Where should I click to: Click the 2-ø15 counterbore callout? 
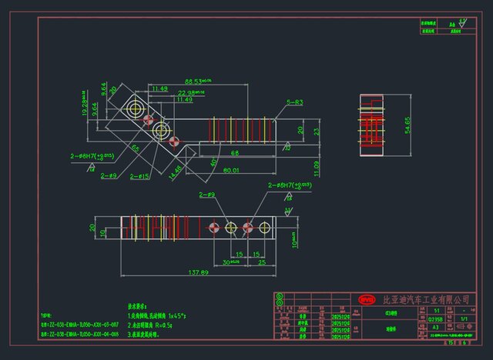pos(139,177)
